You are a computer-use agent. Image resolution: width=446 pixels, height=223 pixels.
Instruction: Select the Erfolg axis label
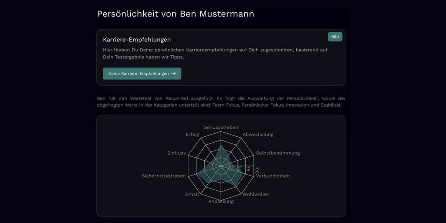[192, 135]
